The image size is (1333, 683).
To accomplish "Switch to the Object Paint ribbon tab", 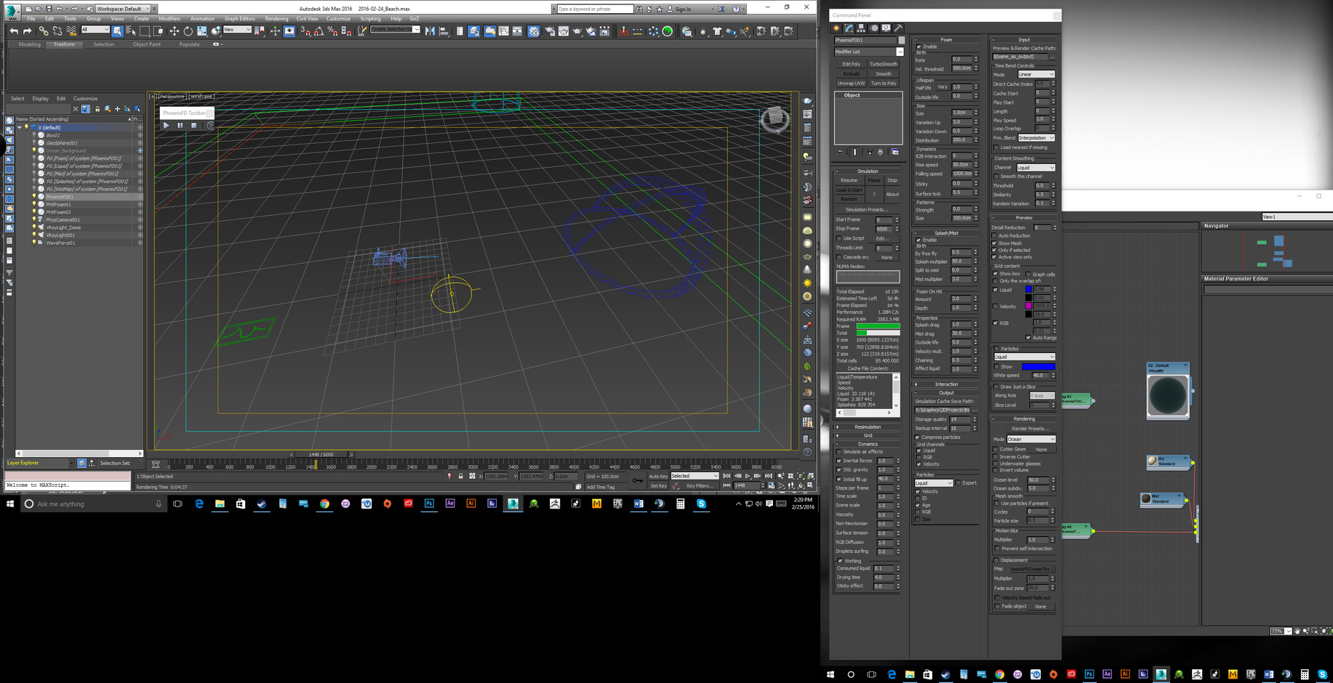I will (x=147, y=44).
